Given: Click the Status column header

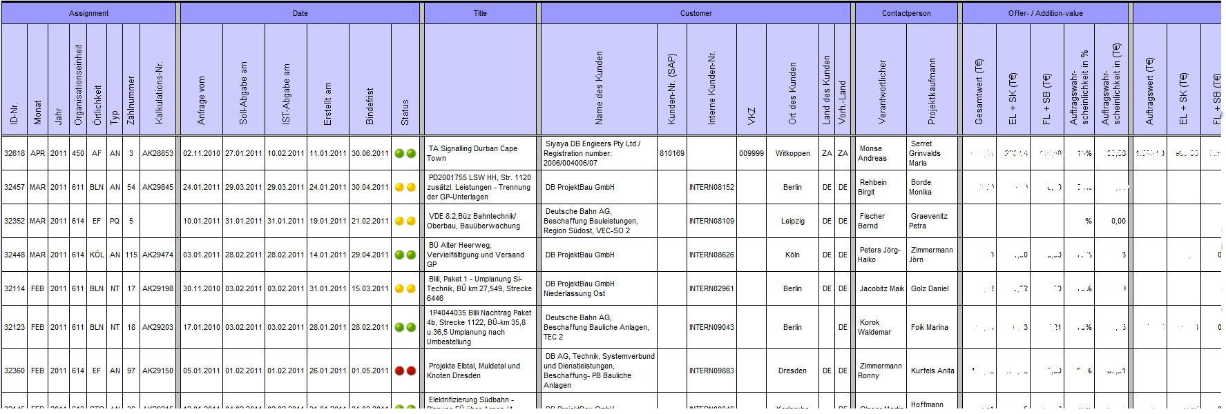Looking at the screenshot, I should coord(405,79).
